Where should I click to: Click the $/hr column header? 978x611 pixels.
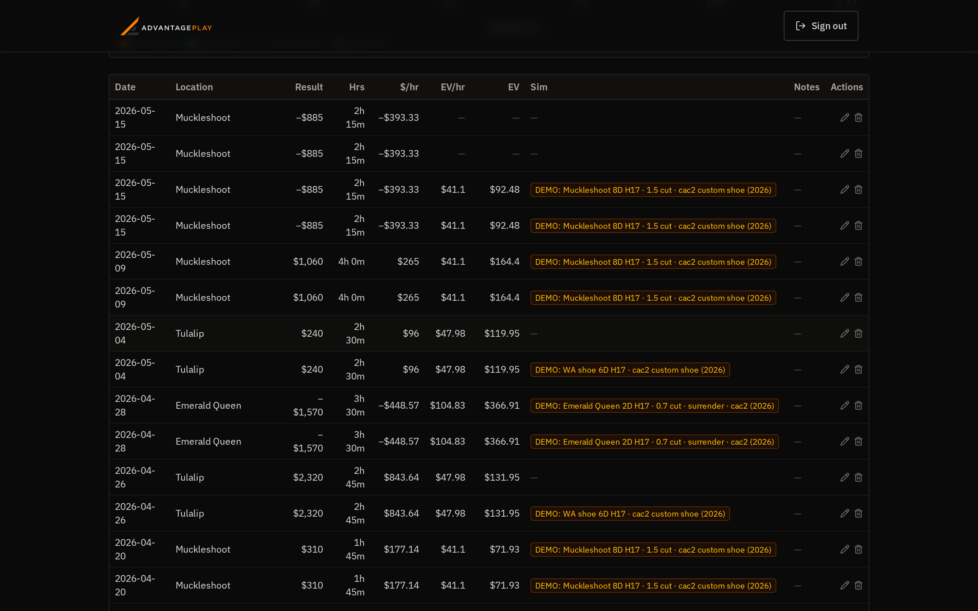coord(410,87)
